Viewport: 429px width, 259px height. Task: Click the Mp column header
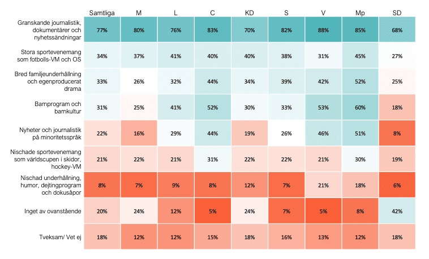pyautogui.click(x=360, y=12)
